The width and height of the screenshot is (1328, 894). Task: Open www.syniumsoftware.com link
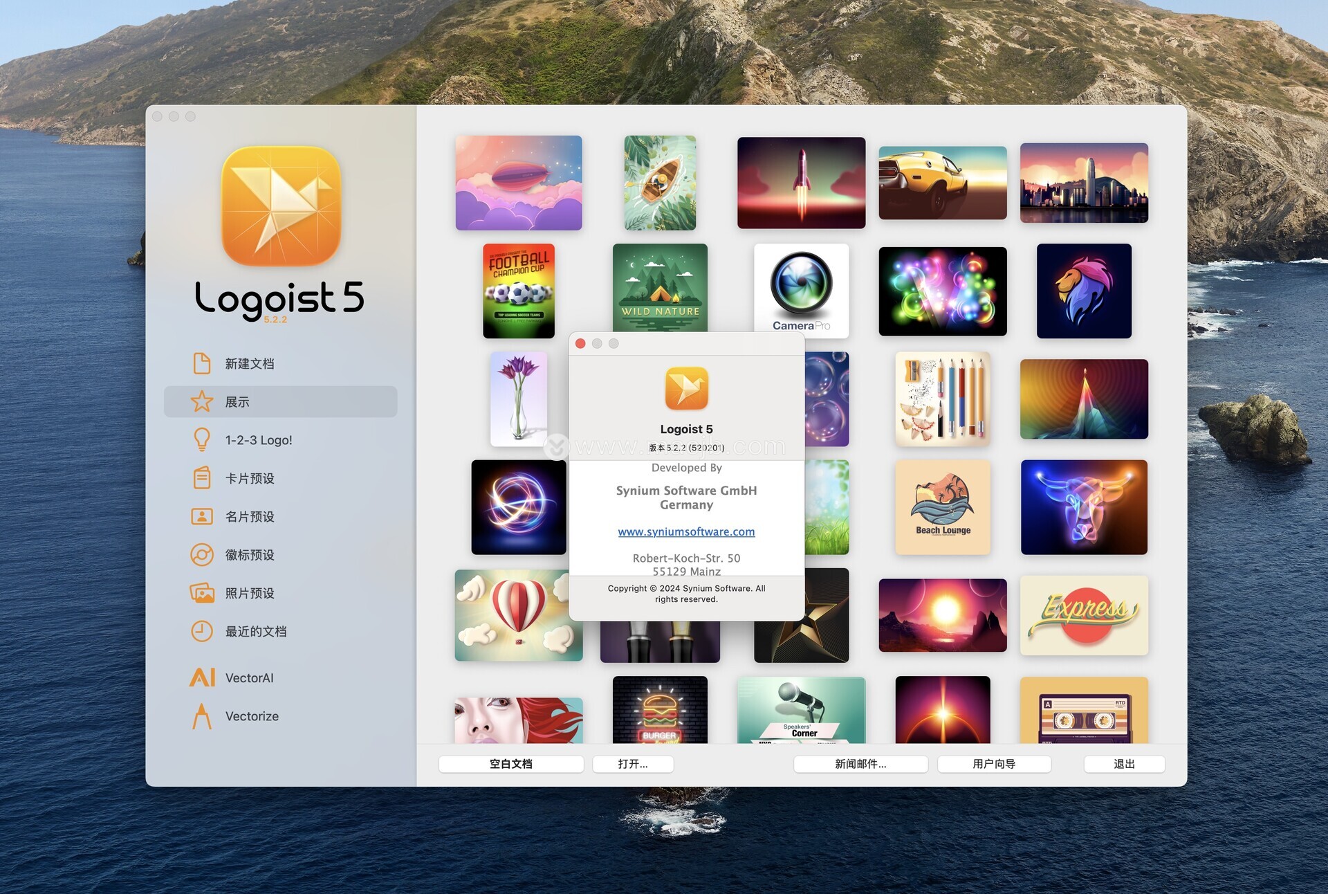coord(686,531)
